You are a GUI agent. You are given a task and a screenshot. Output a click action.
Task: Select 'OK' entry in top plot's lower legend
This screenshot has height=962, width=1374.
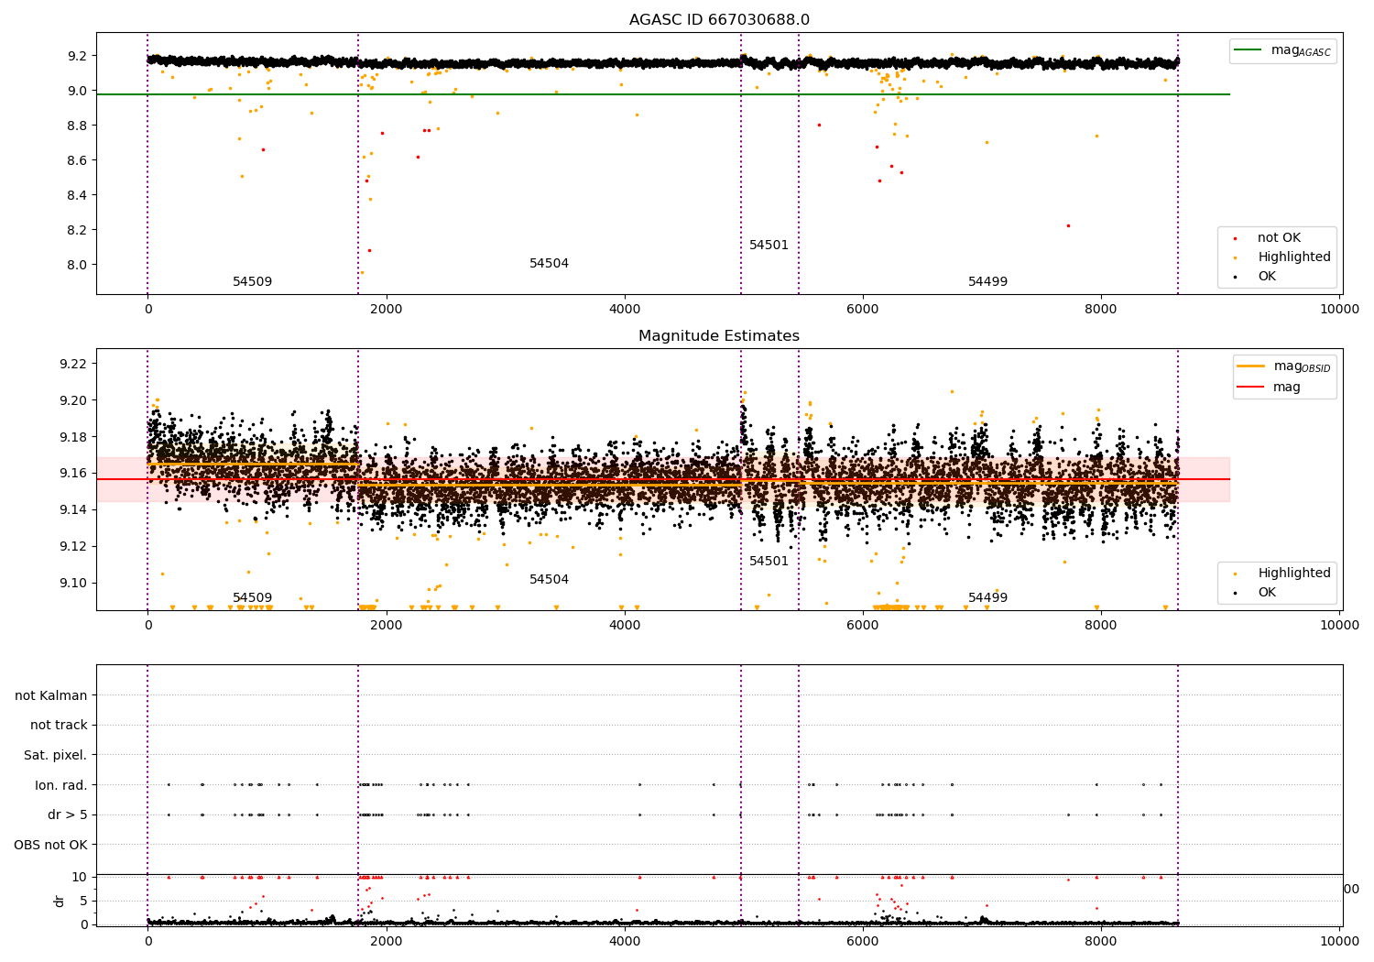point(1267,276)
